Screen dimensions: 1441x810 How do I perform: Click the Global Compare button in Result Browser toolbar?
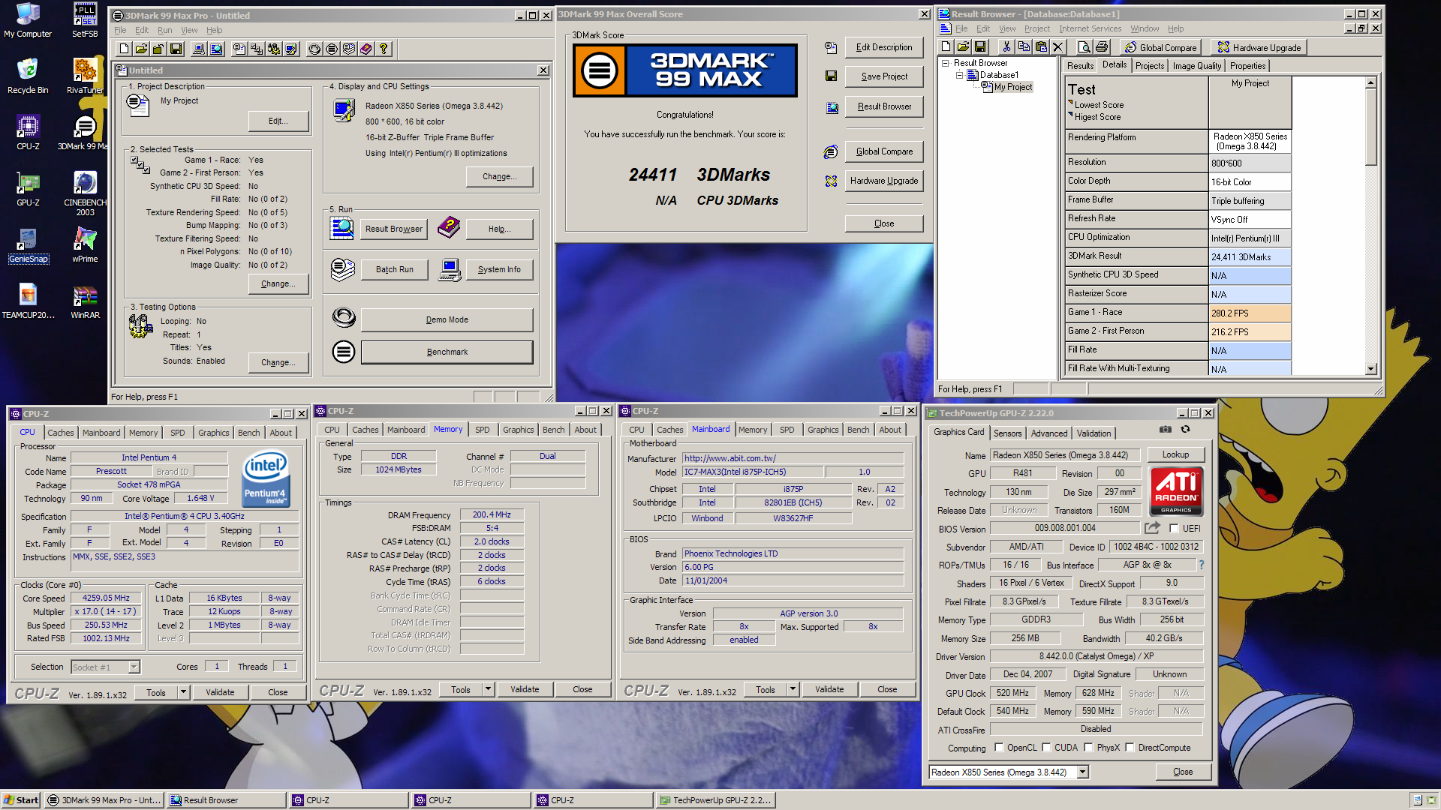click(1160, 47)
